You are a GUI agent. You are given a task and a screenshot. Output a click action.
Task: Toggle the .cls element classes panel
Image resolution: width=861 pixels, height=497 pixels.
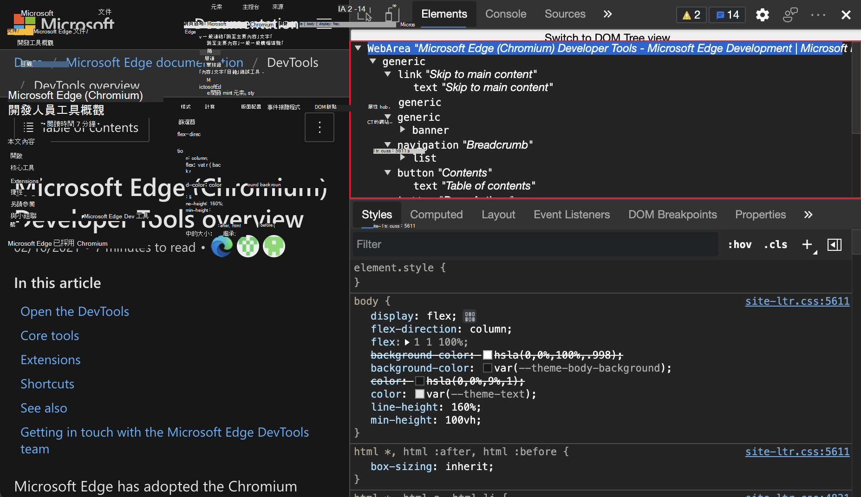(776, 244)
